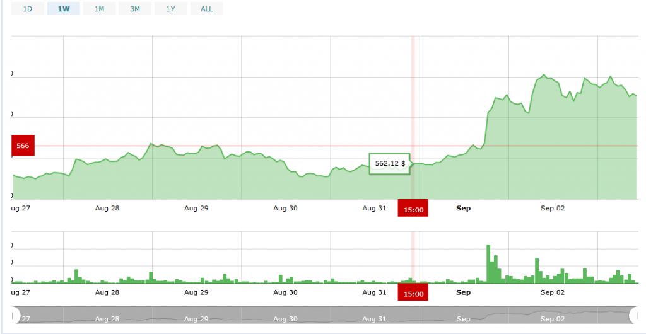Display ALL historical price data

click(206, 9)
